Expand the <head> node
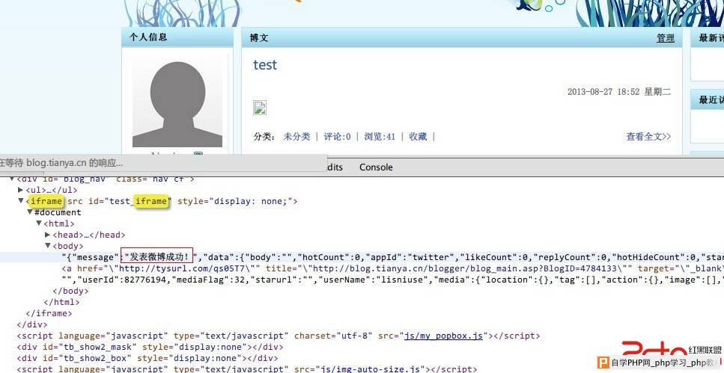The width and height of the screenshot is (724, 373). [48, 235]
